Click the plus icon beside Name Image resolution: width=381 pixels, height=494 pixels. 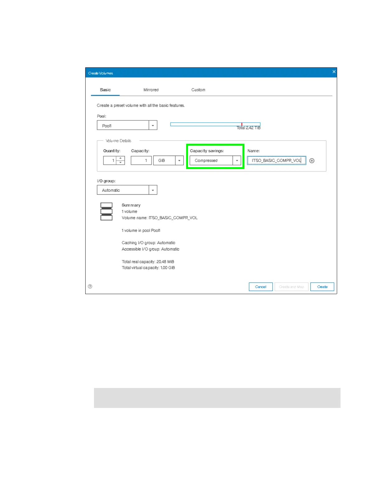pyautogui.click(x=312, y=161)
